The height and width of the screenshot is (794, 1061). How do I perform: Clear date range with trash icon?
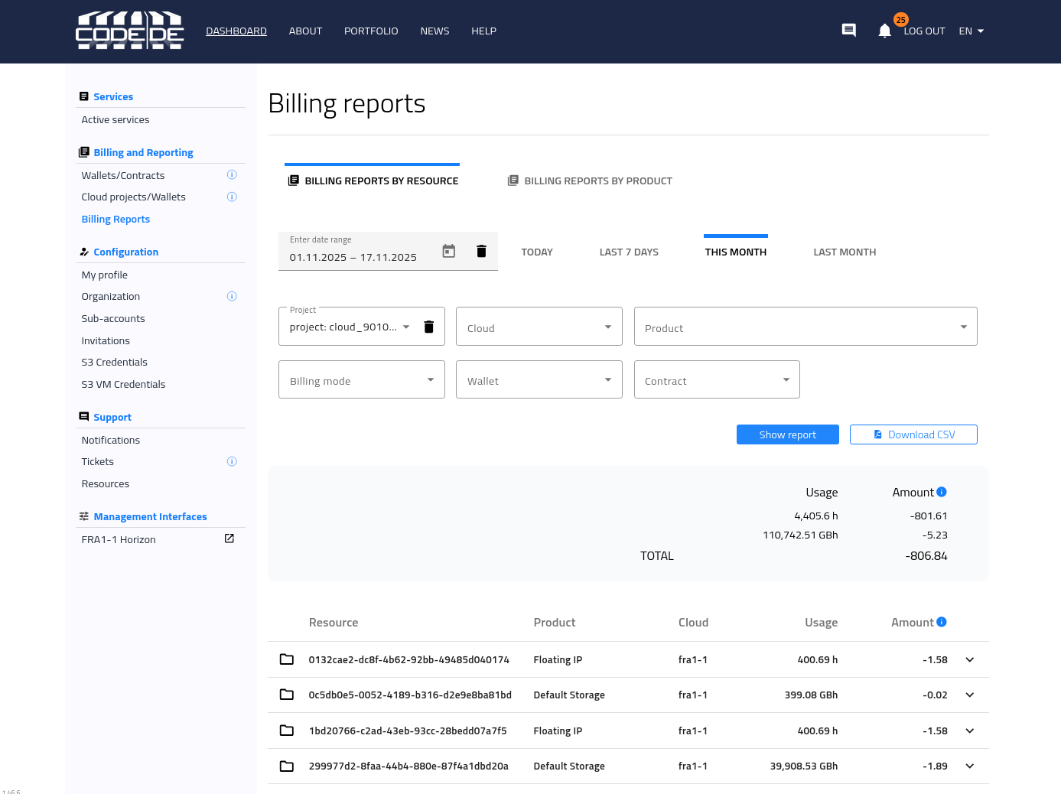coord(481,251)
